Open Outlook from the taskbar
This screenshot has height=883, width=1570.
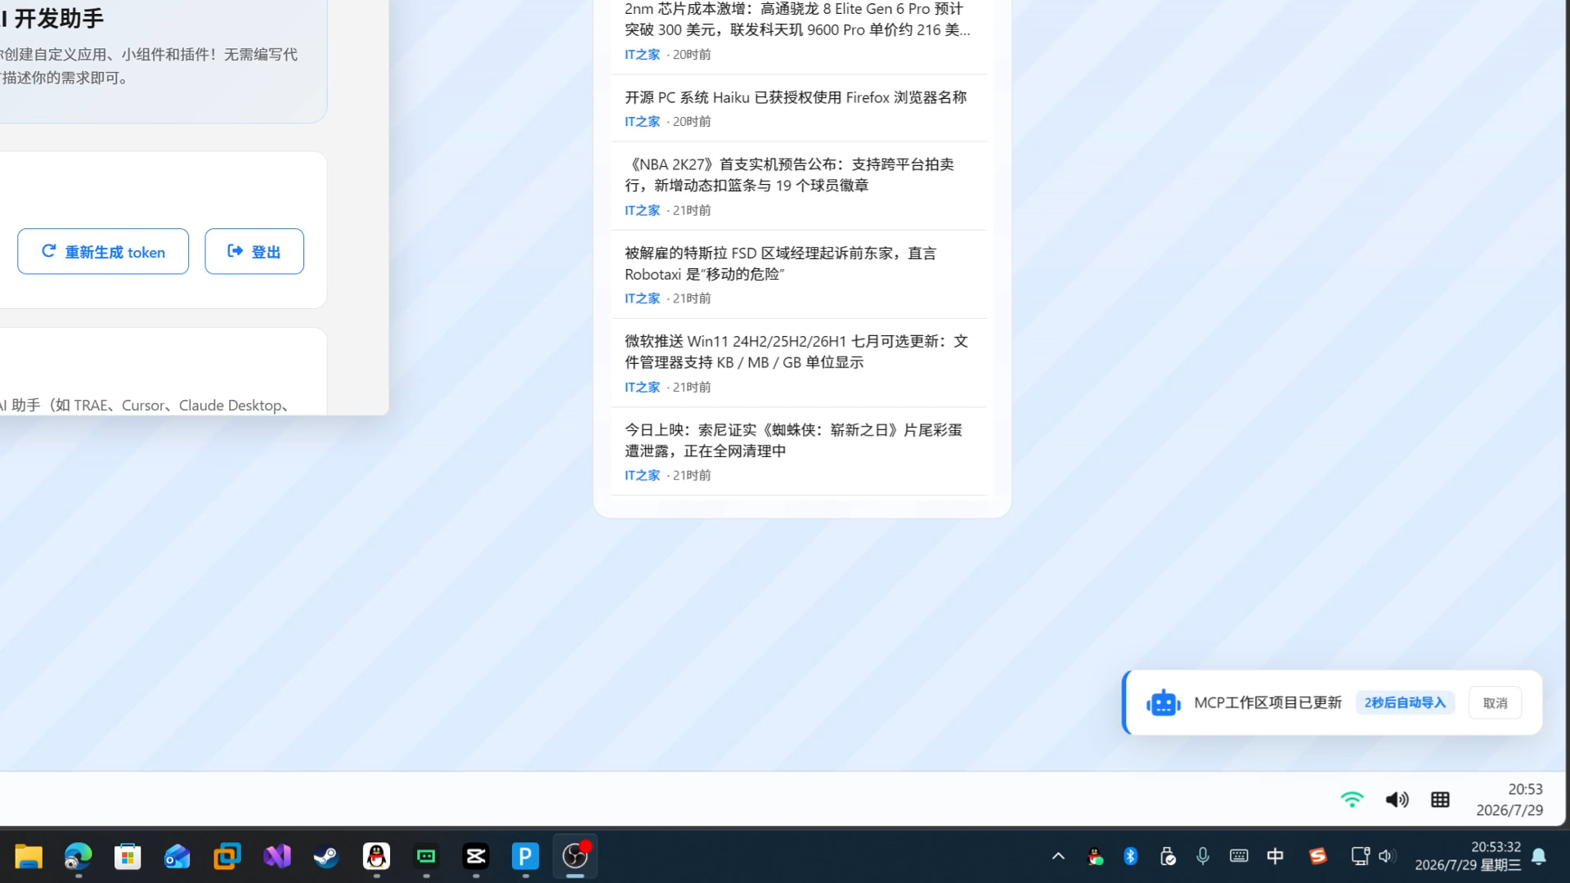[177, 857]
